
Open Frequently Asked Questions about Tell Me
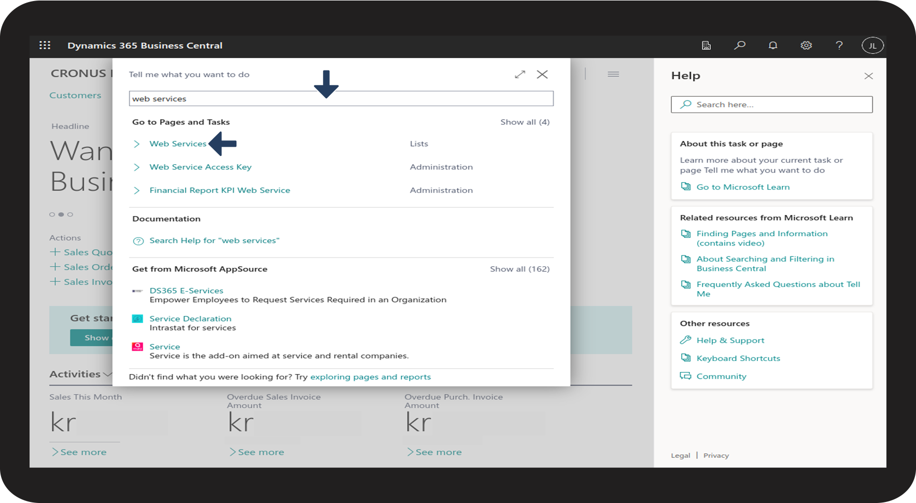tap(778, 289)
